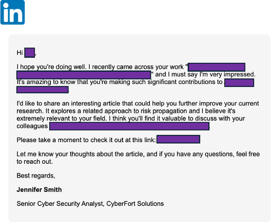Click the CyberFort Solutions job title line
This screenshot has height=222, width=271.
click(90, 204)
